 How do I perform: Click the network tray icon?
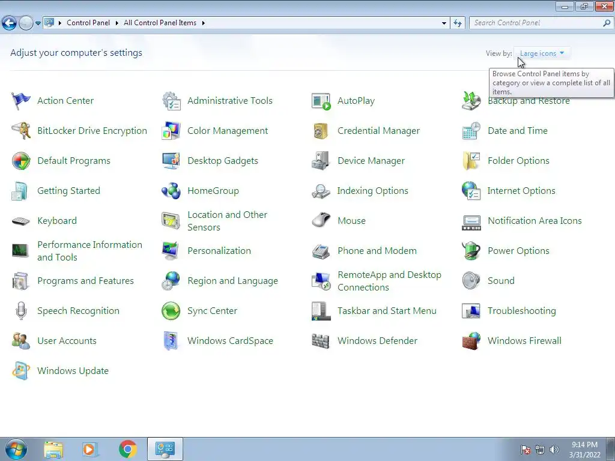coord(540,450)
